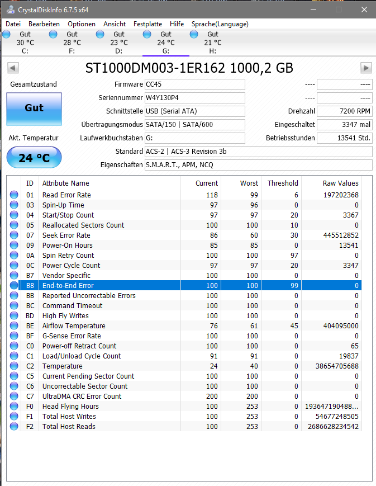Click status orb for Spin-Up Time
Viewport: 376px width, 486px height.
tap(14, 205)
